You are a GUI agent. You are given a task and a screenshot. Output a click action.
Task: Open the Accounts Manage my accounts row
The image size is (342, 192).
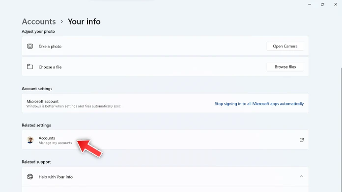click(165, 140)
